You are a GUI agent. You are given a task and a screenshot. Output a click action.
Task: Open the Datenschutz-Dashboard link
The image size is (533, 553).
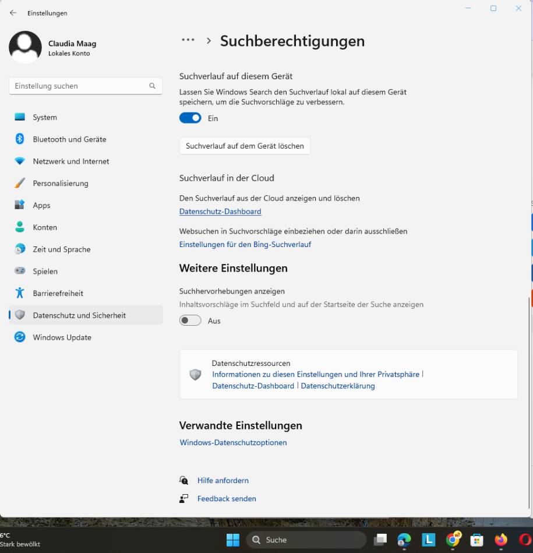point(220,211)
